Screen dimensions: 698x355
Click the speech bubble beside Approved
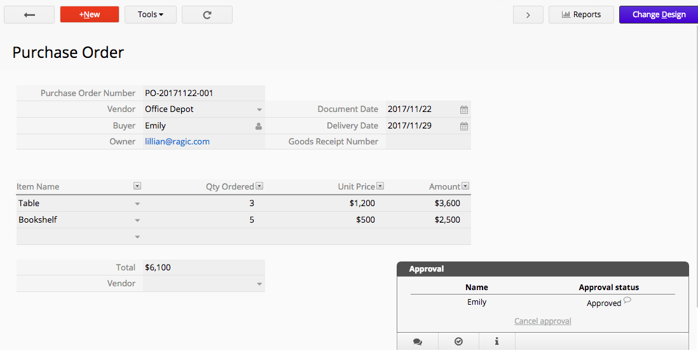627,300
